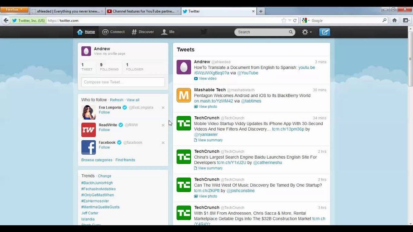Open #BackInJuniorHigh trend

click(x=97, y=183)
